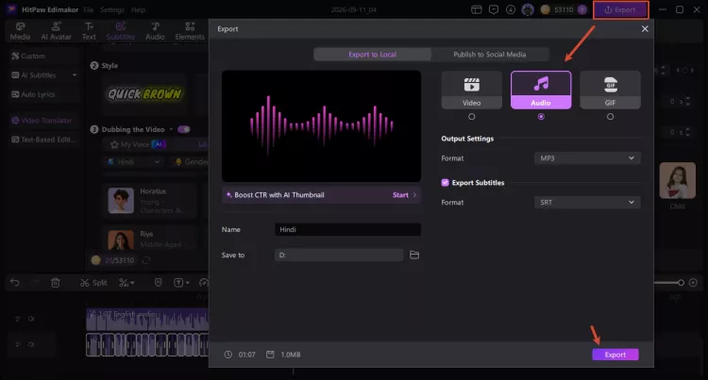Click the refresh icon beside credits
This screenshot has height=380, width=708.
tap(145, 260)
